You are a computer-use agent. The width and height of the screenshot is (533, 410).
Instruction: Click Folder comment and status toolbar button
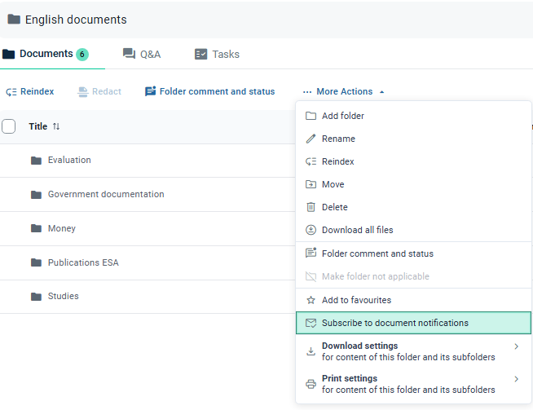tap(209, 91)
